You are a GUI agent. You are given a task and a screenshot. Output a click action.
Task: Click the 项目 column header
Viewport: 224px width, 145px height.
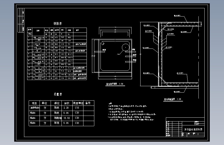(x=34, y=103)
